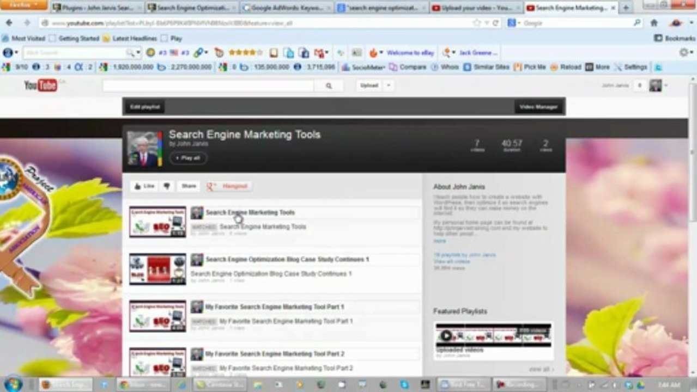
Task: Switch to the Google AdWords Keyword tab
Action: click(x=287, y=8)
